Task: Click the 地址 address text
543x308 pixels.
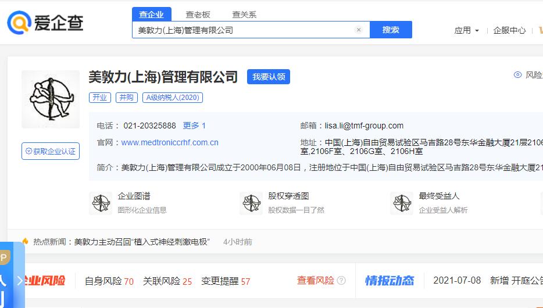Action: click(x=421, y=147)
